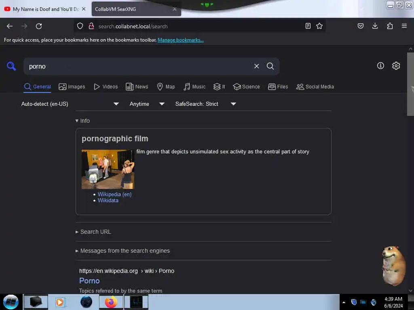This screenshot has width=414, height=310.
Task: Close the CollabVM SearXNG tab
Action: coord(175,9)
